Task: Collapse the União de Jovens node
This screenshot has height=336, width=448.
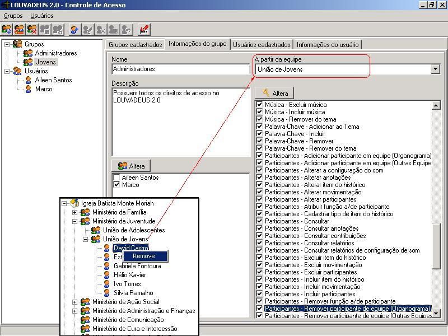Action: (x=85, y=239)
